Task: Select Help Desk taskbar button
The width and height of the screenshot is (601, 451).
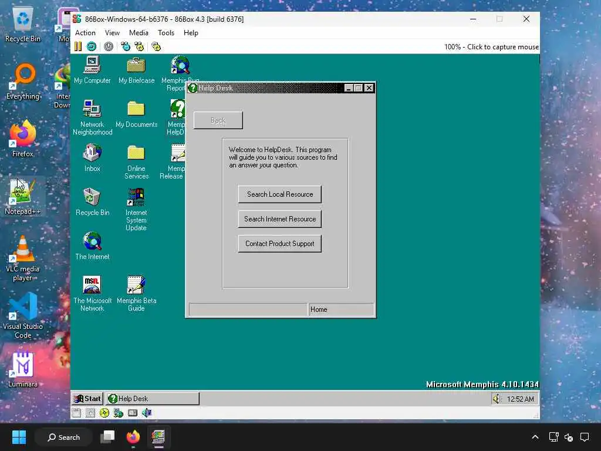Action: coord(153,399)
